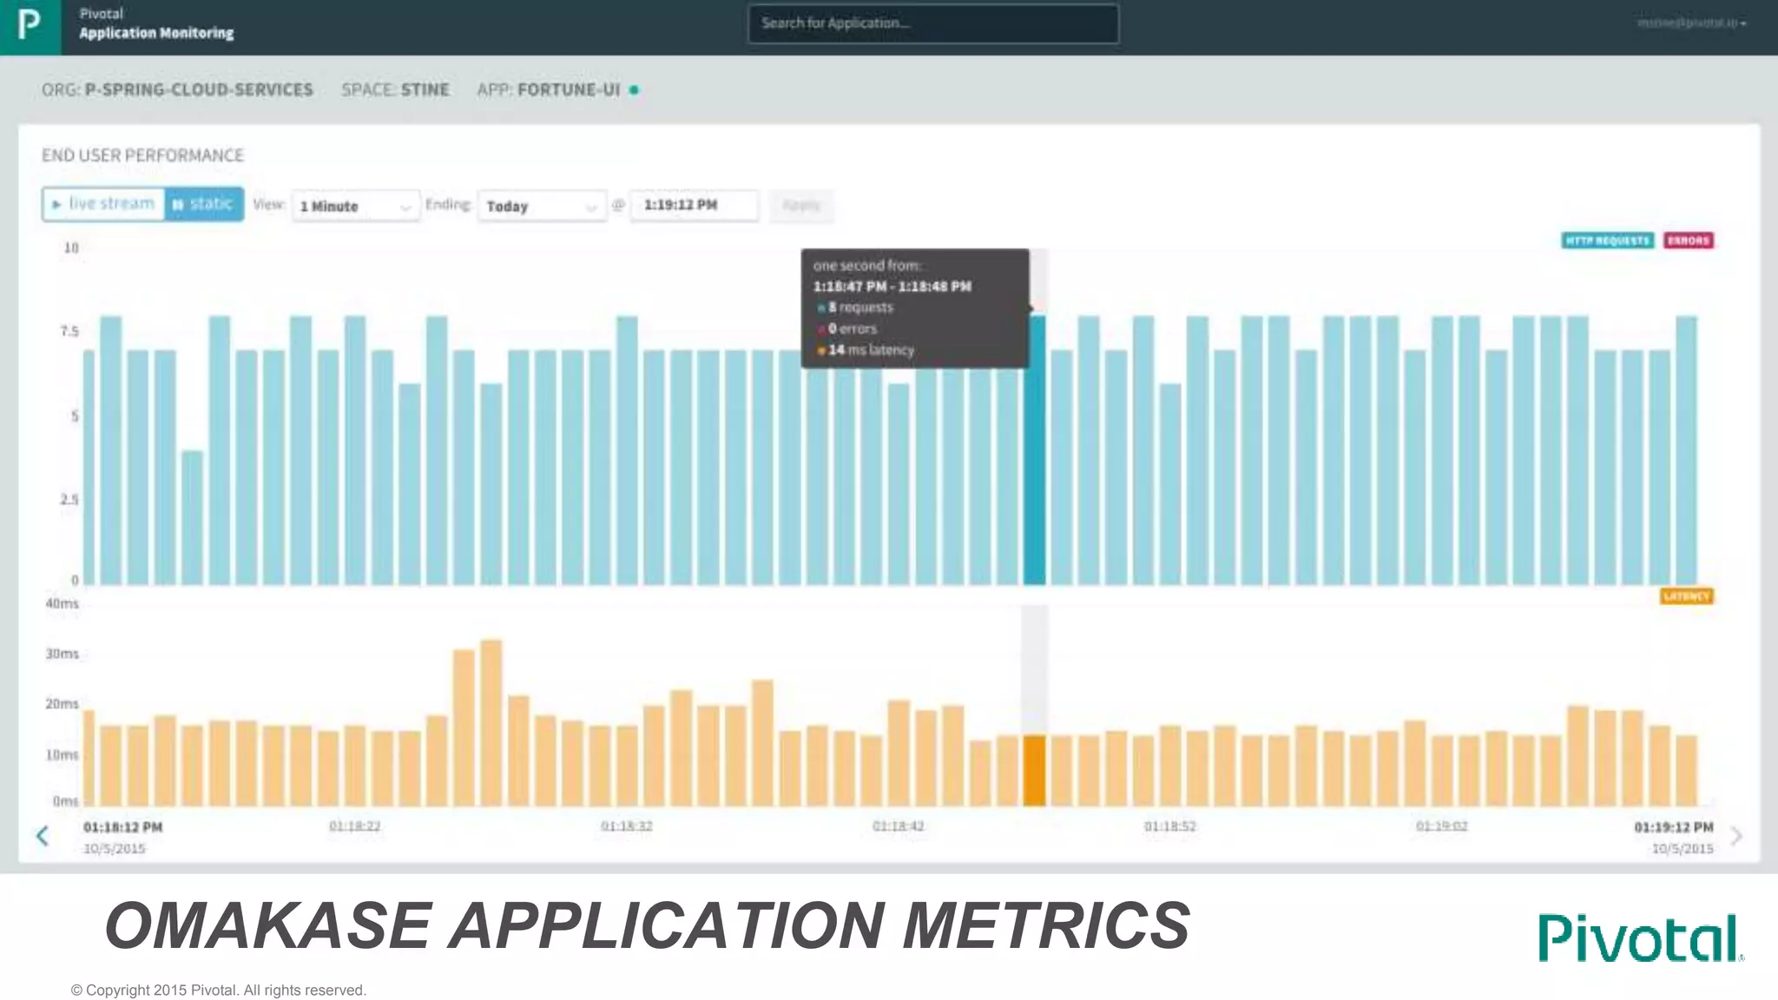Open the View 1 Minute dropdown
Viewport: 1778px width, 1000px height.
tap(356, 206)
